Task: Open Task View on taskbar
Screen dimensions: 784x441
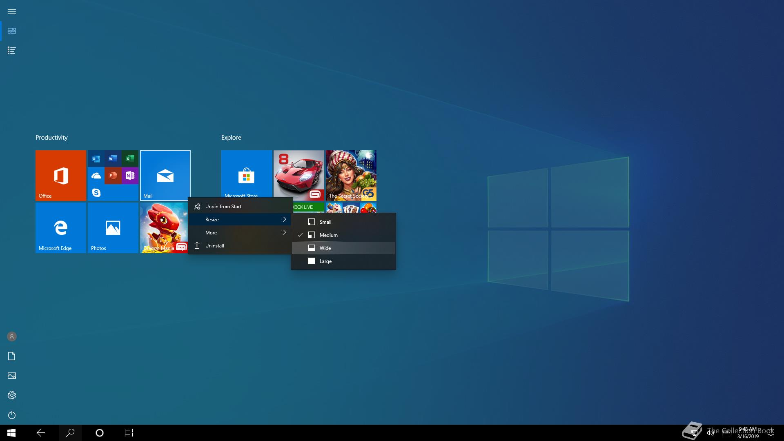Action: point(129,433)
